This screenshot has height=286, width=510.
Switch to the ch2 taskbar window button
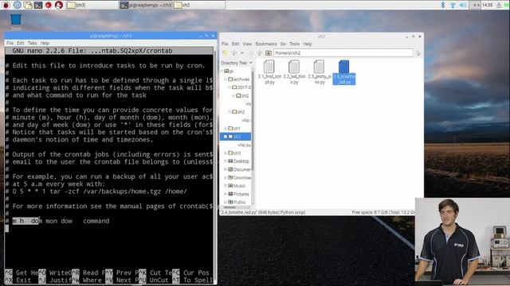(x=198, y=5)
